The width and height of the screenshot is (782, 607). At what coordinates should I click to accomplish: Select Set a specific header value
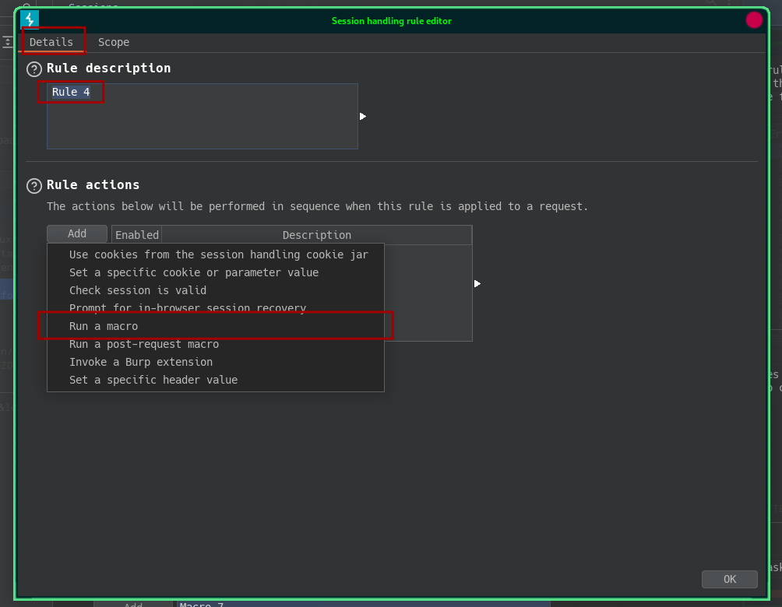pos(216,381)
